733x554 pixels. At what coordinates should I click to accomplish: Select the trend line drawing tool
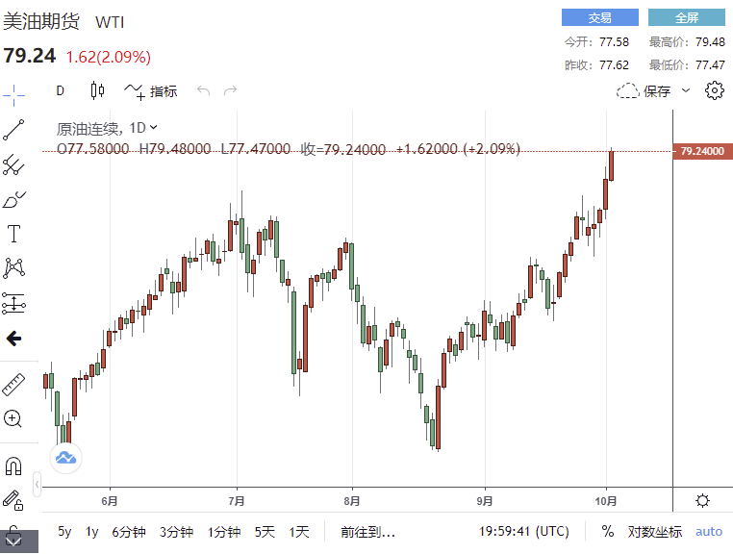pyautogui.click(x=13, y=130)
